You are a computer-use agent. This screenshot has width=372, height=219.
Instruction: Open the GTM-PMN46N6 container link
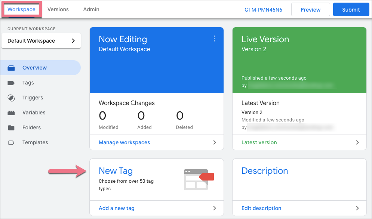[x=263, y=9]
